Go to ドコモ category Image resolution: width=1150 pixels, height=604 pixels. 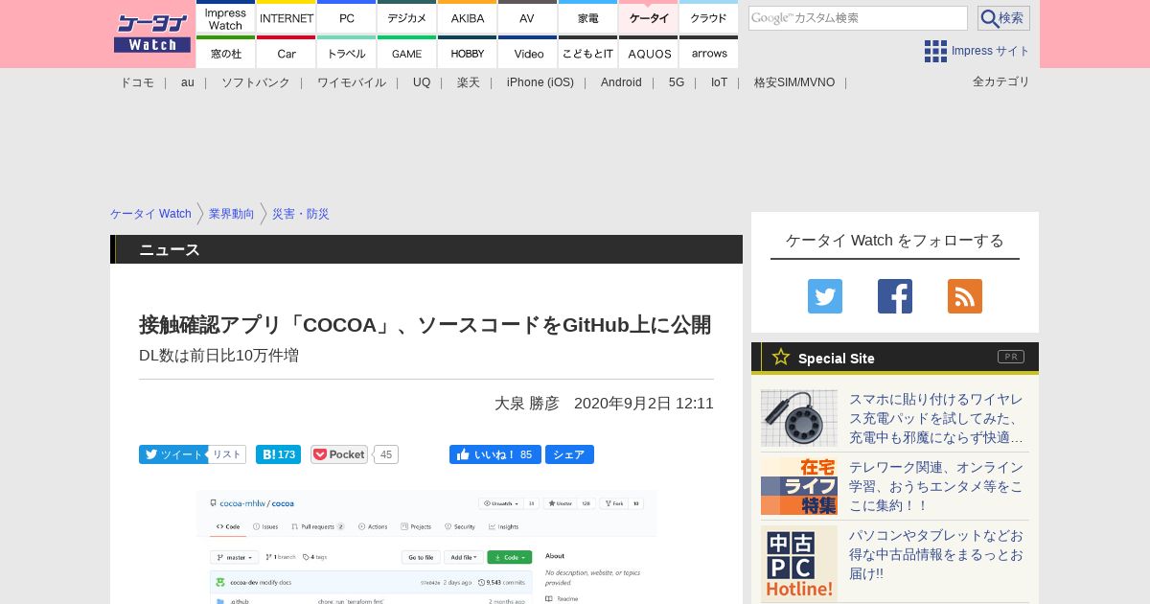click(137, 82)
